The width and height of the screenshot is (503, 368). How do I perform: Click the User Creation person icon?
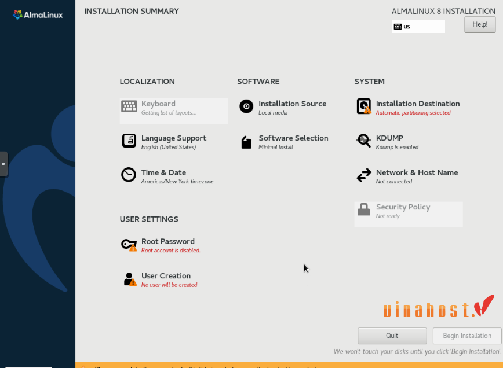(130, 279)
